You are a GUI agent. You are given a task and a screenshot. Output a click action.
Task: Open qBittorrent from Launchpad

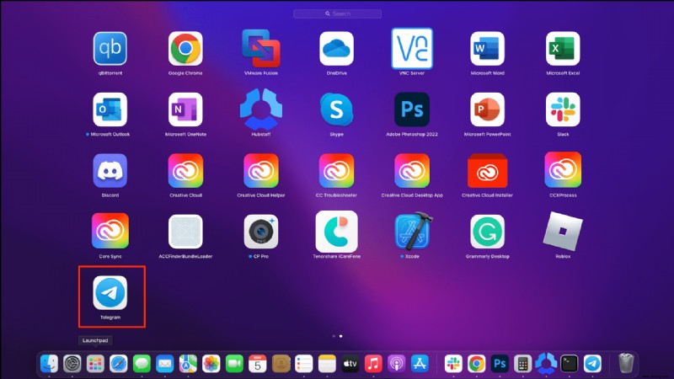110,49
